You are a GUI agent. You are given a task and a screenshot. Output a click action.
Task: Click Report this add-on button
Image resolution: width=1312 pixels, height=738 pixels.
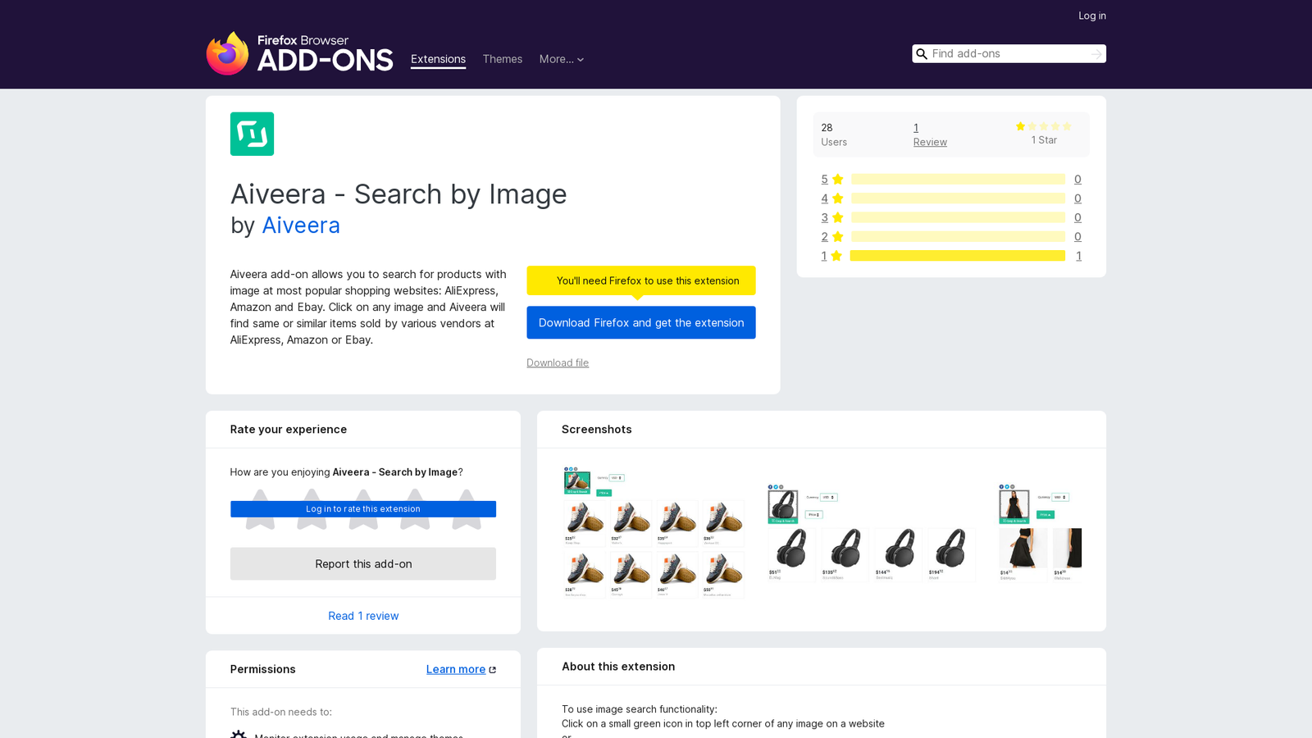pos(363,564)
